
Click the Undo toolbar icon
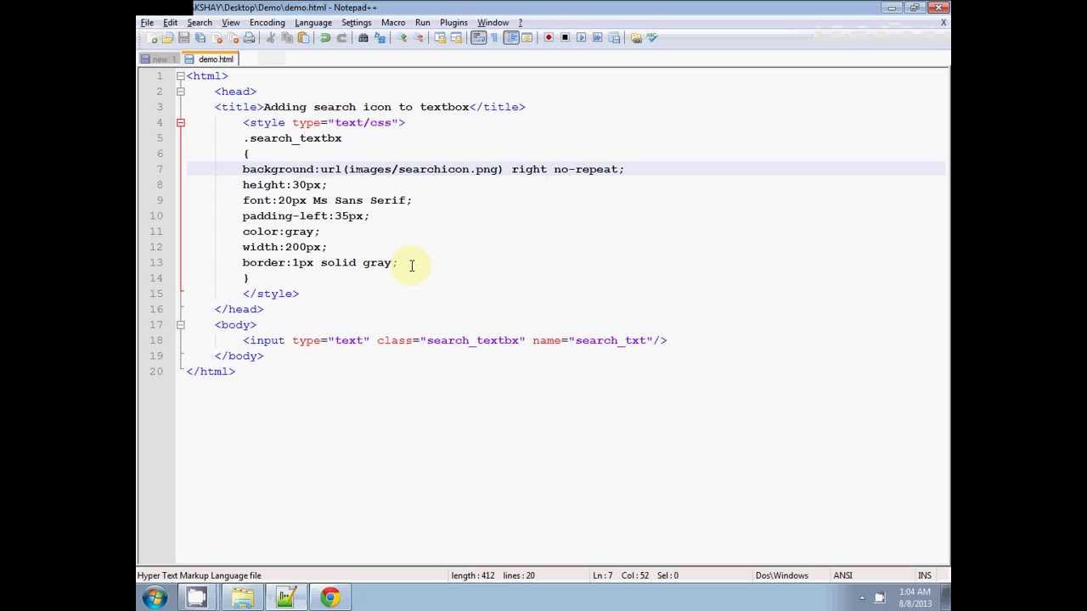(x=325, y=37)
